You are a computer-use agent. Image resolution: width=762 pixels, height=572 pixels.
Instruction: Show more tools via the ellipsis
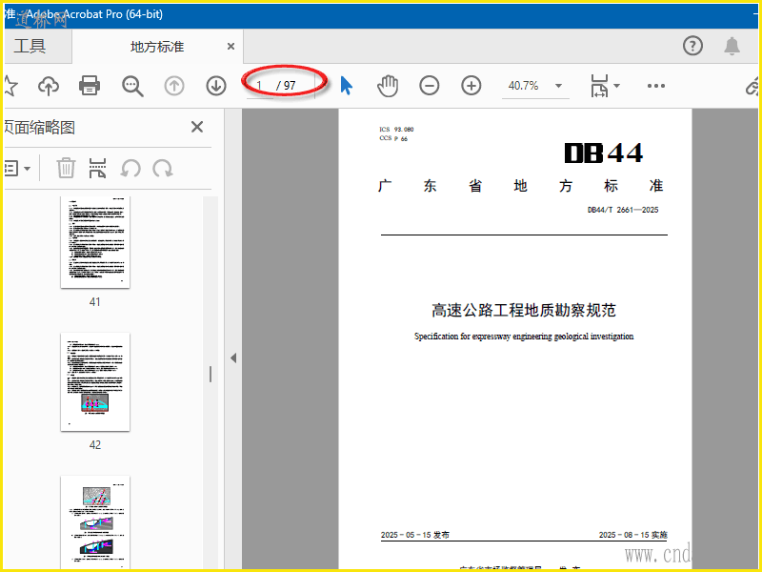click(655, 86)
